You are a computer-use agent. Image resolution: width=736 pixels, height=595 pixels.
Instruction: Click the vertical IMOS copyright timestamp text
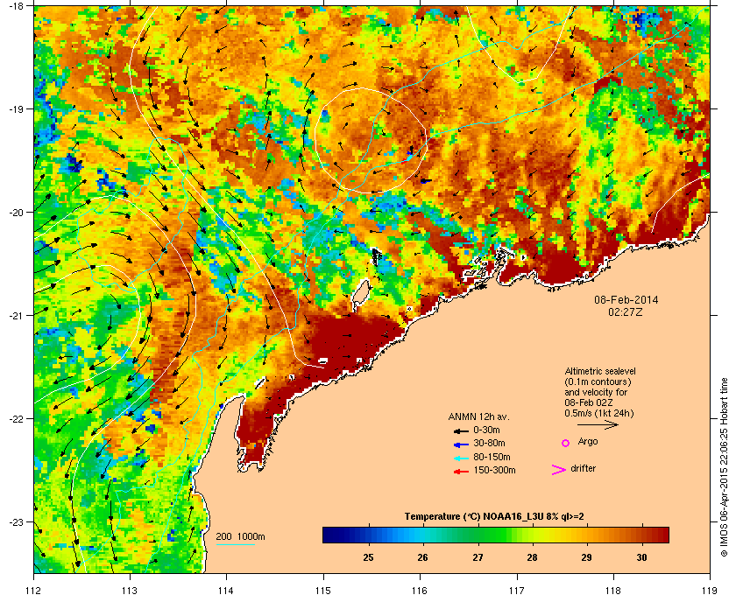tap(724, 469)
